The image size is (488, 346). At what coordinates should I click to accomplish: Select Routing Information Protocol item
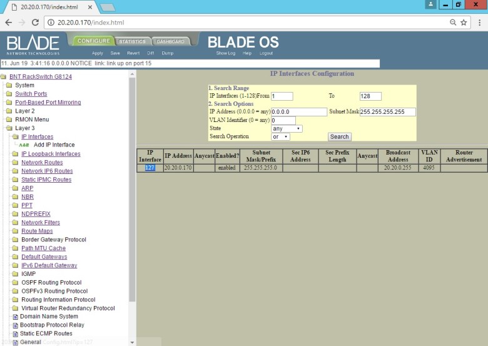pos(58,300)
